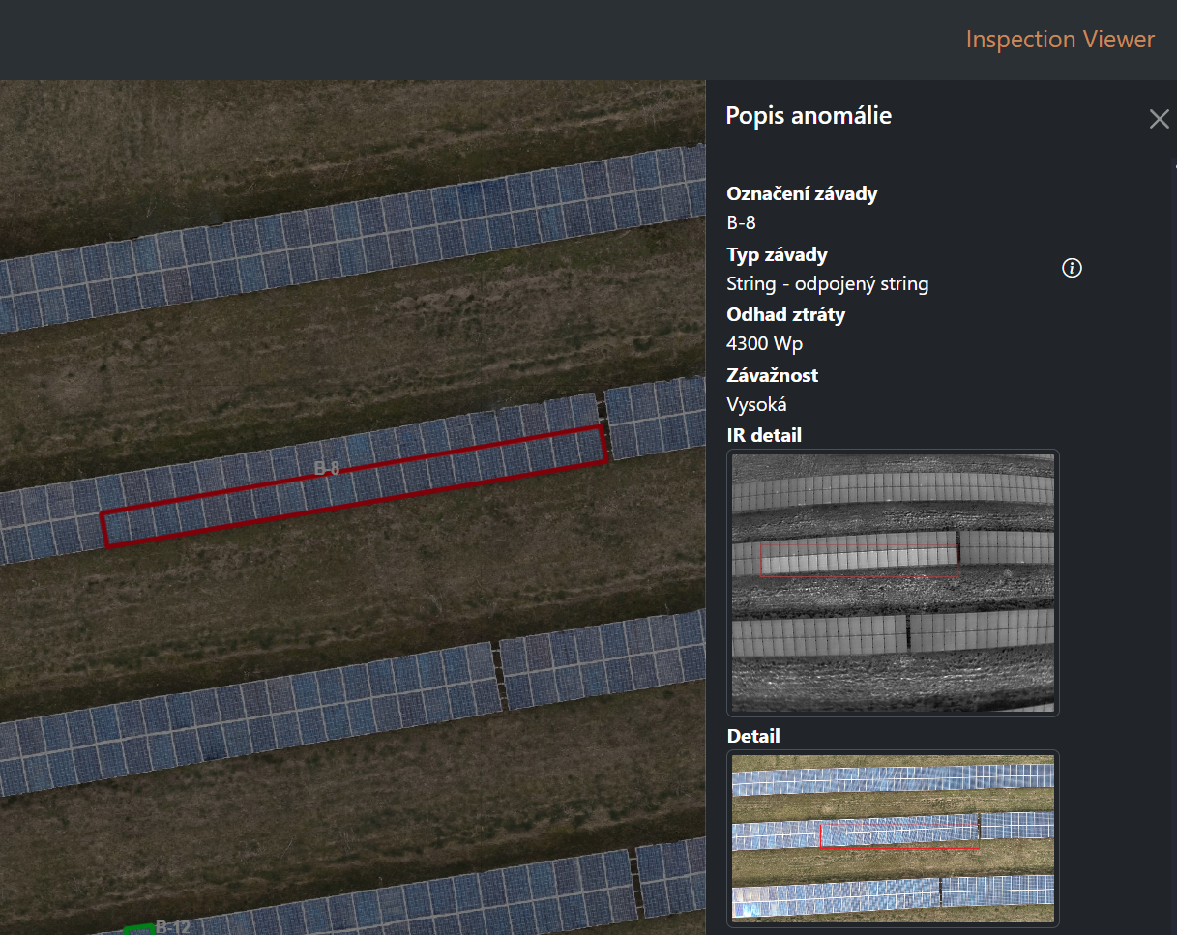Click the Závažnost label
The height and width of the screenshot is (935, 1177).
click(x=772, y=375)
